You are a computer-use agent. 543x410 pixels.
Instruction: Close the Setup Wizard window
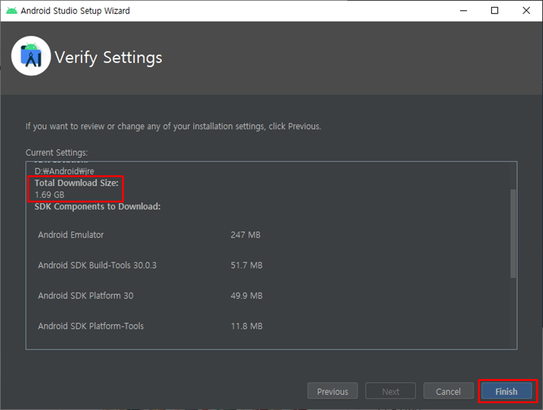tap(526, 11)
